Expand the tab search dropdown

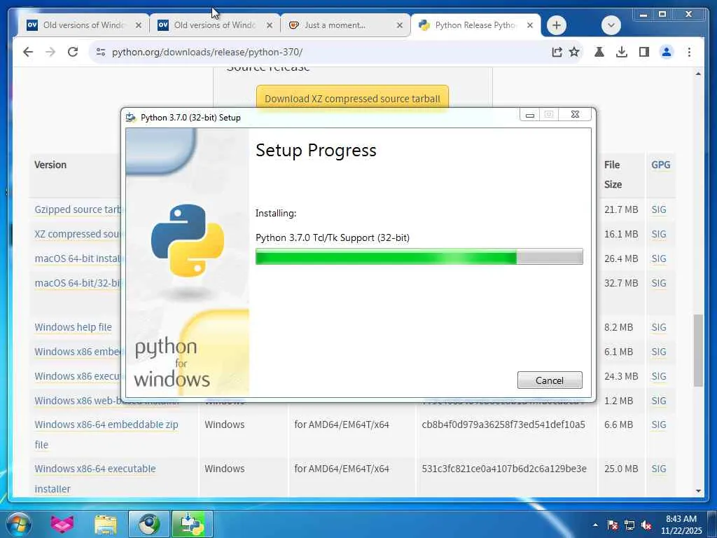[611, 25]
